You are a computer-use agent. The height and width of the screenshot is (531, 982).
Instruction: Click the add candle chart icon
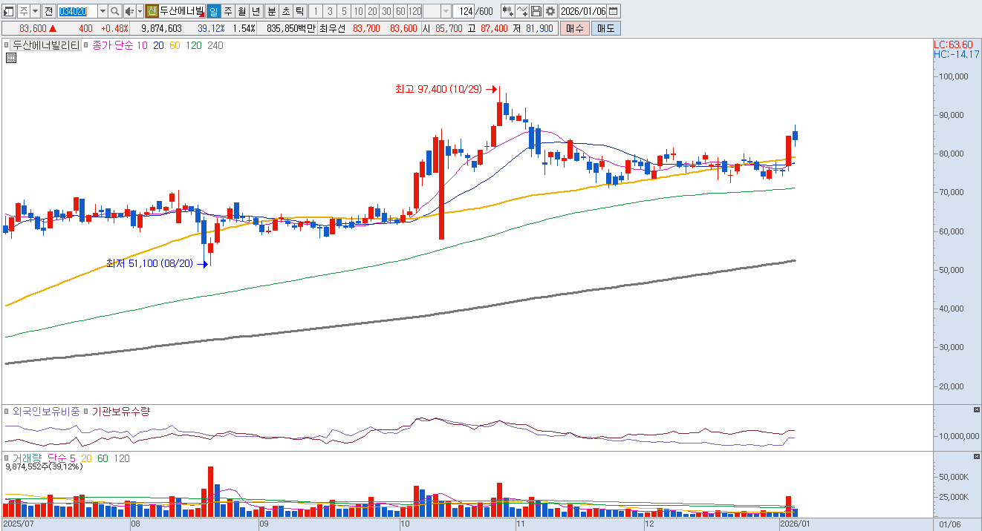tap(507, 11)
